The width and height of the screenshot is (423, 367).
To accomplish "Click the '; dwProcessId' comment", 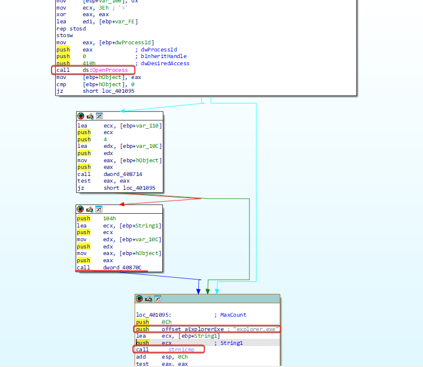I will pos(156,50).
